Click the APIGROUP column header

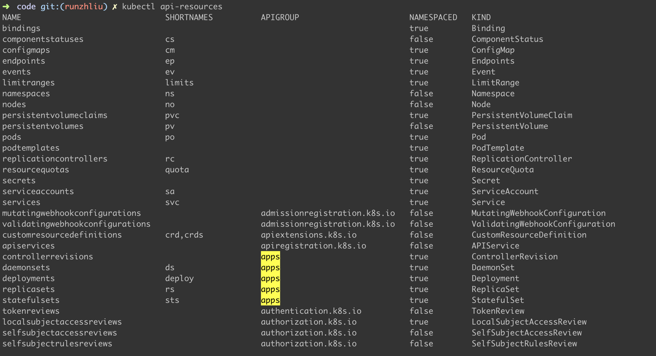280,17
